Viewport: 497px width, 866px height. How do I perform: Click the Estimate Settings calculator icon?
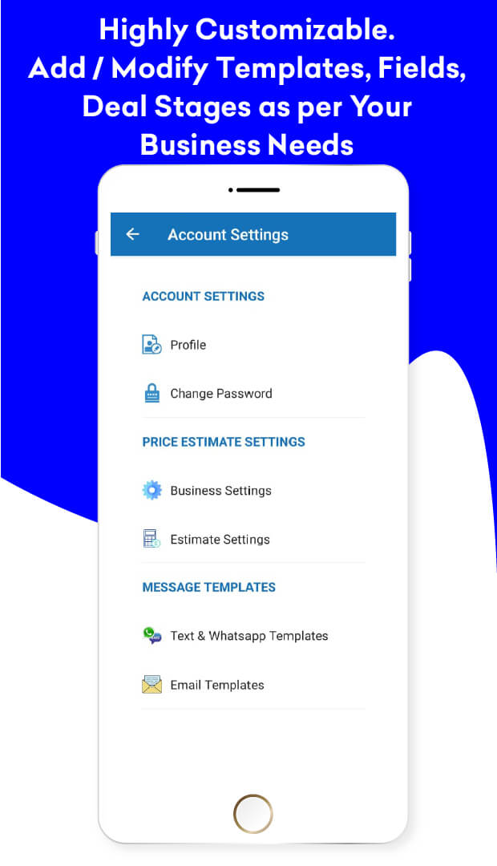point(152,539)
